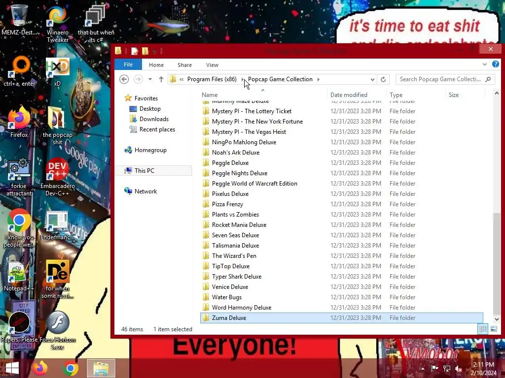The height and width of the screenshot is (378, 505).
Task: Select Network in navigation pane
Action: click(x=145, y=191)
